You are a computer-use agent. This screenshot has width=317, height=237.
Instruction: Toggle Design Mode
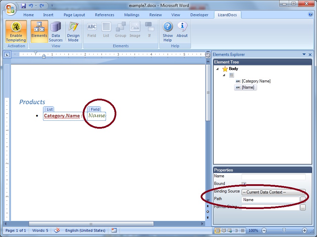point(73,31)
